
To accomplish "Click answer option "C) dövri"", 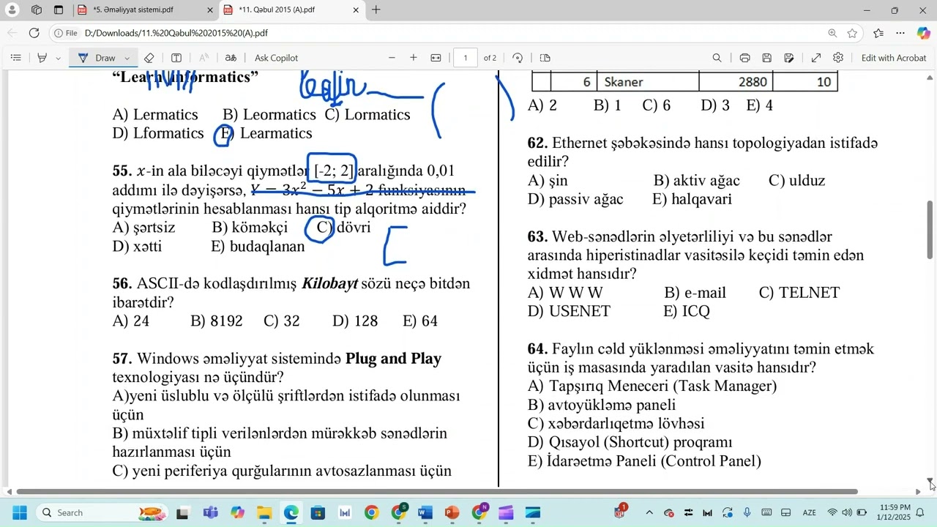I will tap(343, 228).
